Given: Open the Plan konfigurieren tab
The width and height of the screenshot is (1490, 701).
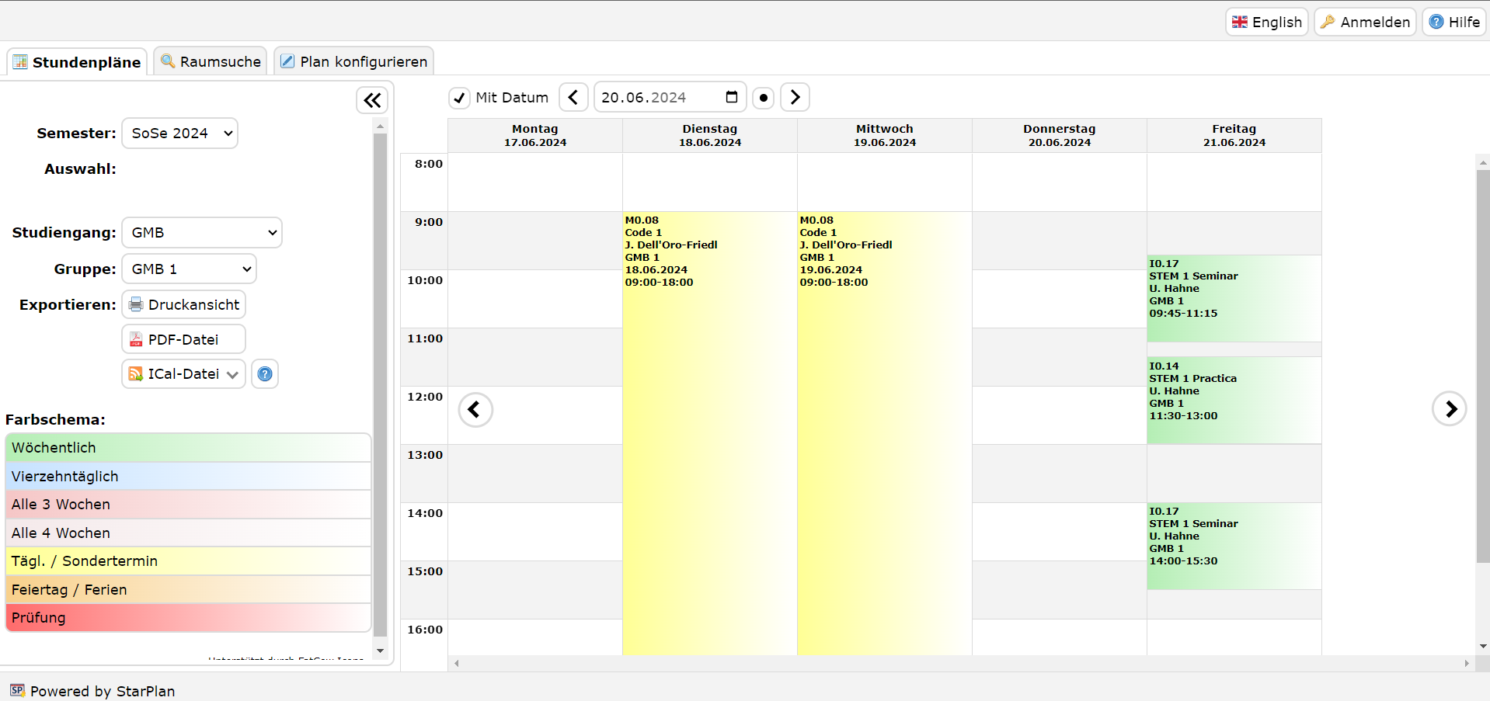Looking at the screenshot, I should coord(354,61).
